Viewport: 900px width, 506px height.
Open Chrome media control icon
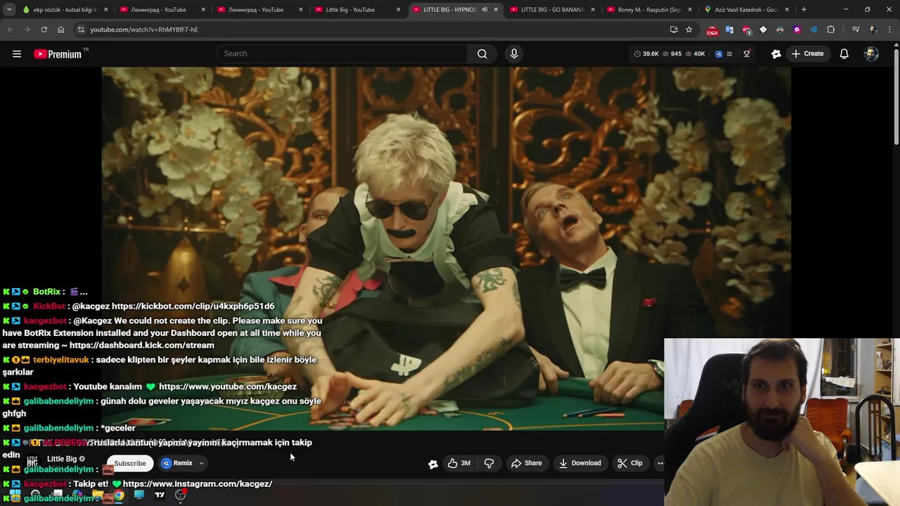(x=856, y=30)
